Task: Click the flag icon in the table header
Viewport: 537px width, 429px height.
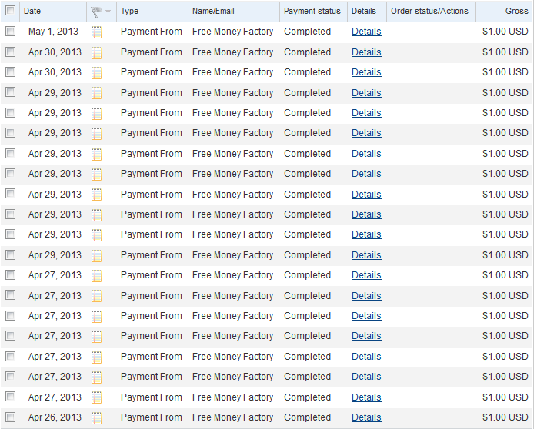Action: click(96, 12)
